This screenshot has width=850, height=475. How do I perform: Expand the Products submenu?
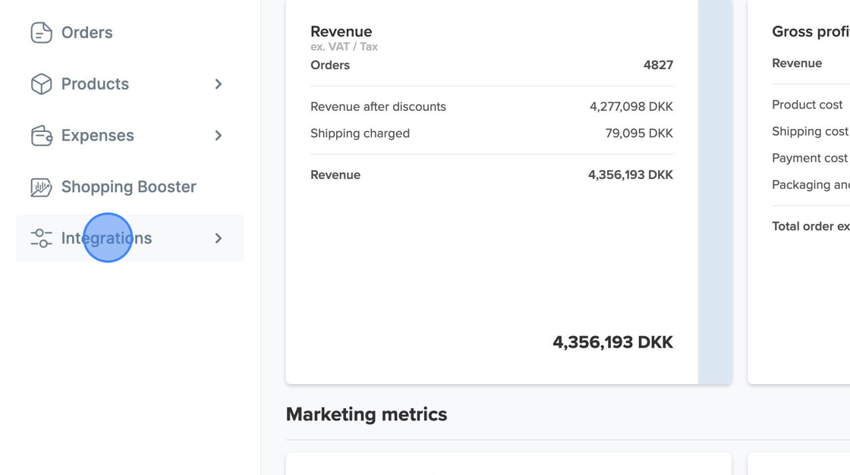tap(219, 83)
